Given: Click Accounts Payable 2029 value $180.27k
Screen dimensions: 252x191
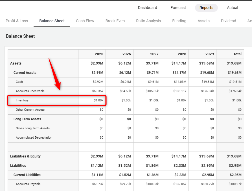Looking at the screenshot, I should [207, 184].
